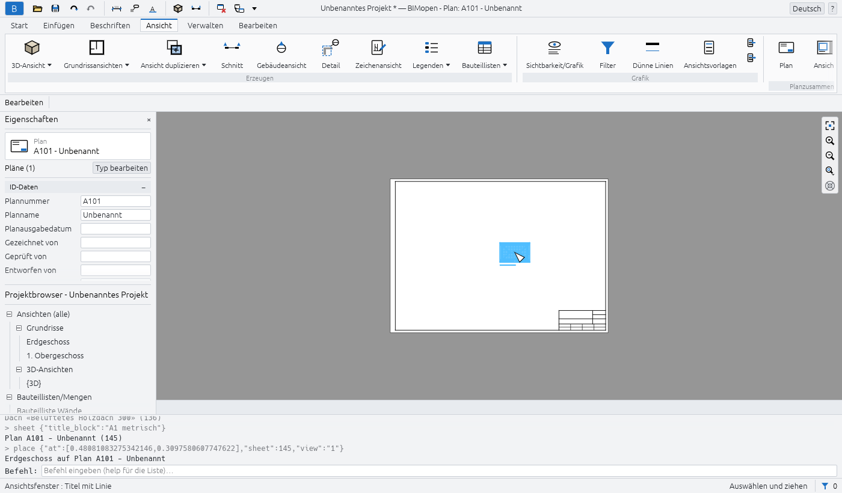Open help with the question mark button
The image size is (842, 493).
[x=832, y=8]
